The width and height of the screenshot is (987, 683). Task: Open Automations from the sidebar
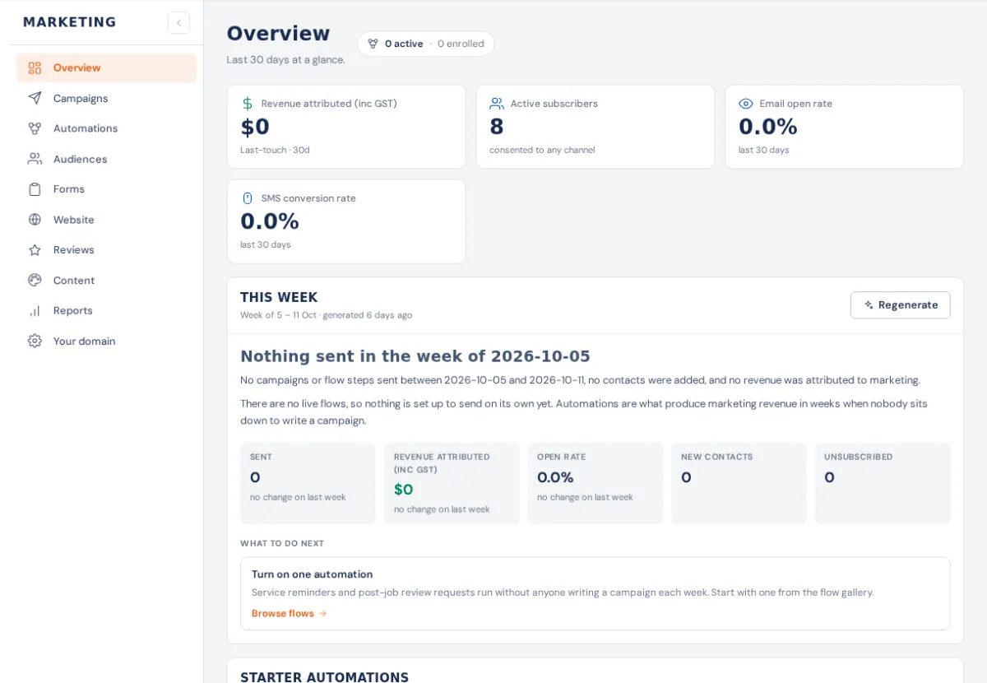point(107,128)
